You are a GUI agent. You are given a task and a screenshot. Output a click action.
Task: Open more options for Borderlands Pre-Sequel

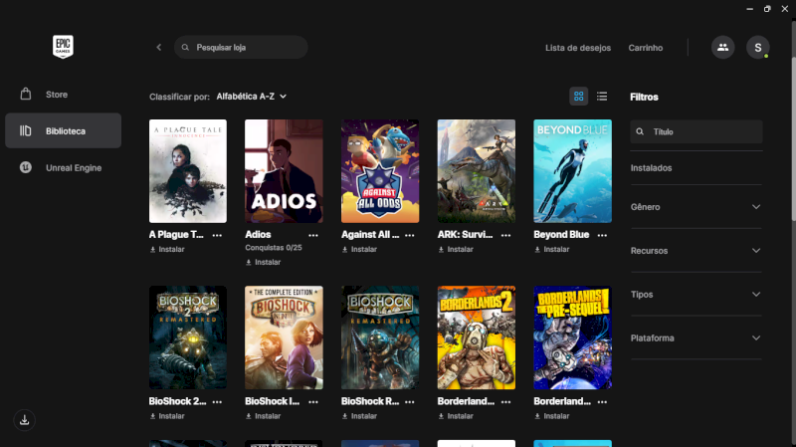click(602, 402)
